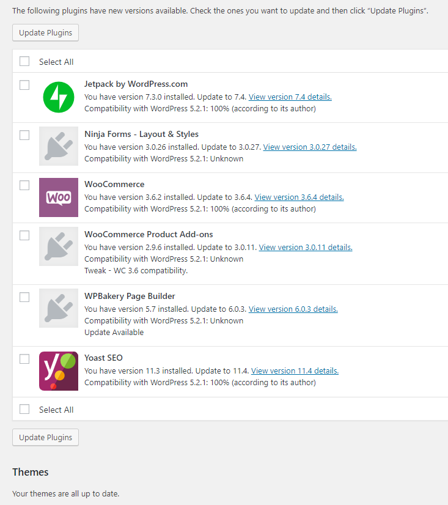
Task: Click the top Update Plugins button
Action: click(x=45, y=32)
